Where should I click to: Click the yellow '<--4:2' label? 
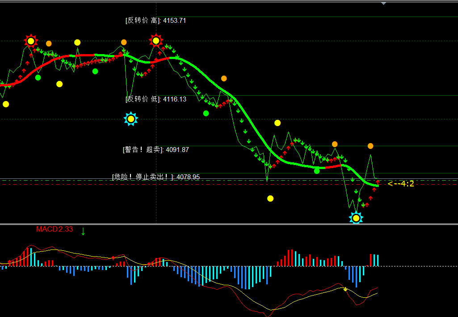click(x=401, y=184)
